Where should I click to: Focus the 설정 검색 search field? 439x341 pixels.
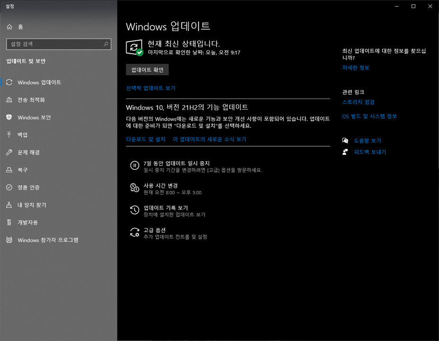click(x=59, y=44)
